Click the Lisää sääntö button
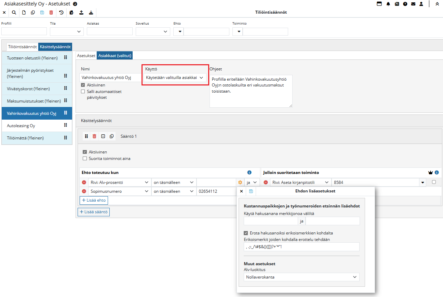Image resolution: width=443 pixels, height=297 pixels. tap(94, 212)
